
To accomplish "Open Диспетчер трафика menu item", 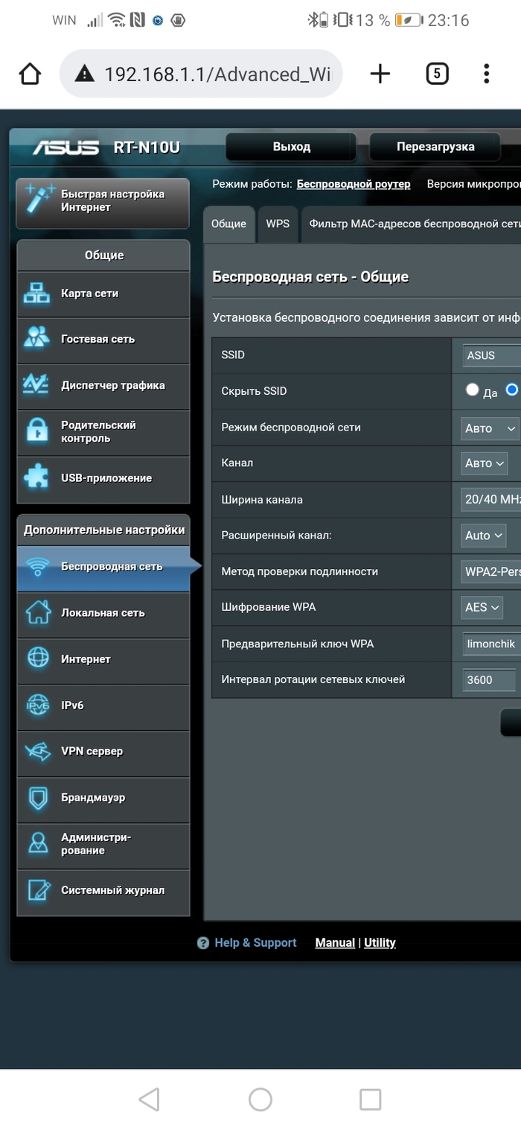I will 103,386.
